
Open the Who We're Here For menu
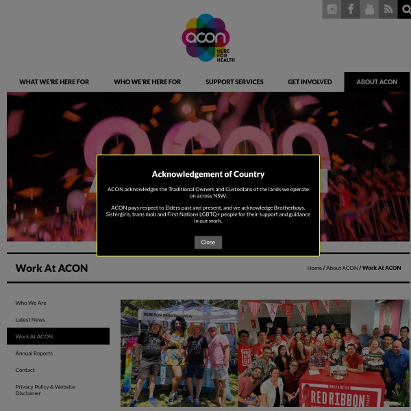(147, 82)
